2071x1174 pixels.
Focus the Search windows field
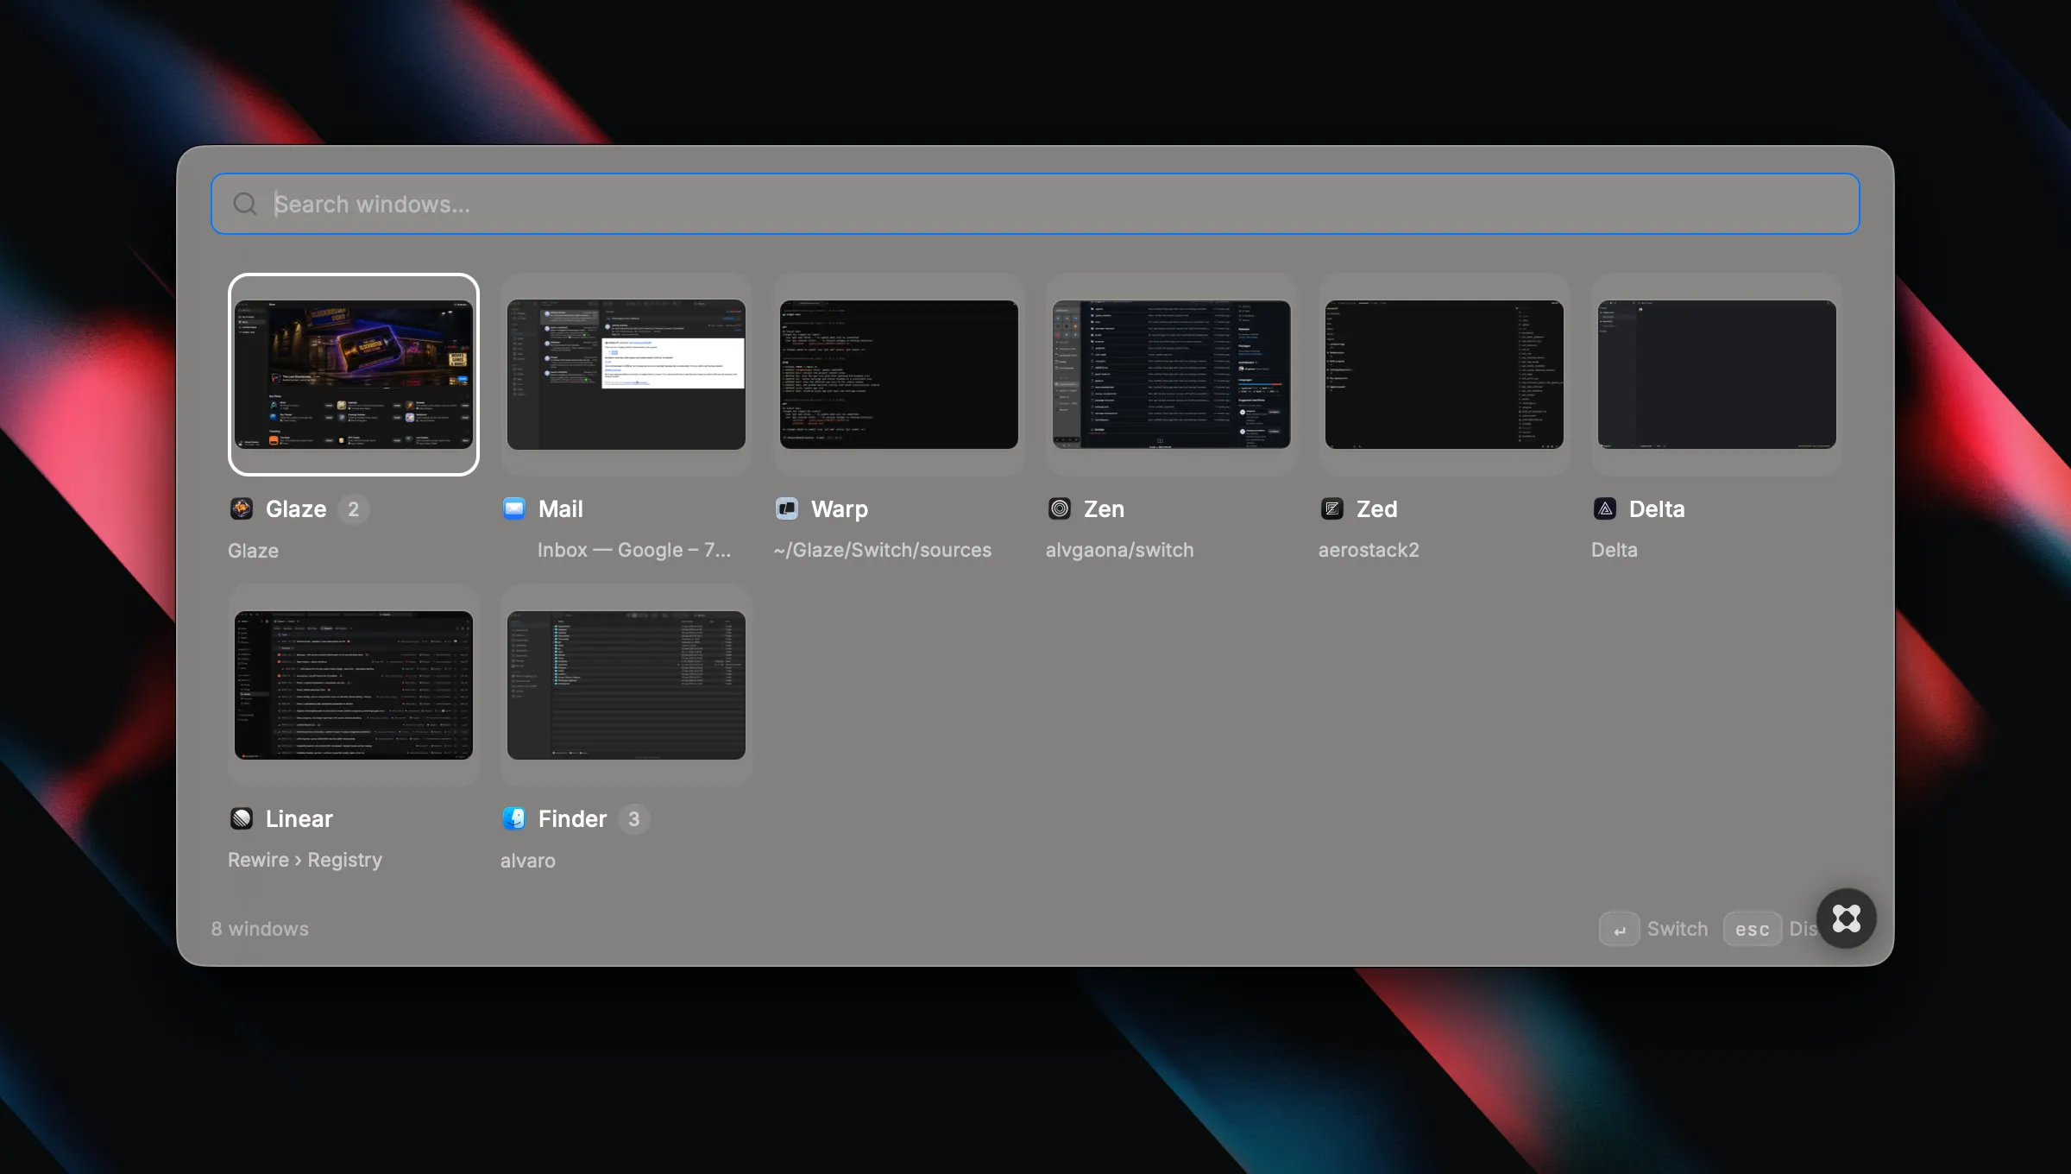[x=1035, y=204]
